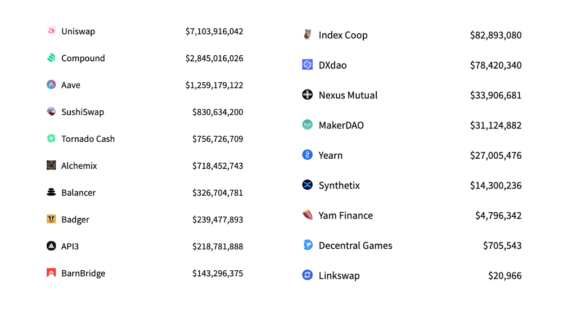Click the Aave ghost logo icon
567x313 pixels.
(51, 84)
